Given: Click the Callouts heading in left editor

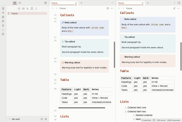Looking at the screenshot, I should tap(67, 15).
